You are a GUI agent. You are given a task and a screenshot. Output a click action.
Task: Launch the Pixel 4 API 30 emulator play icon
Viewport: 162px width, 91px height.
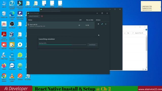click(98, 24)
